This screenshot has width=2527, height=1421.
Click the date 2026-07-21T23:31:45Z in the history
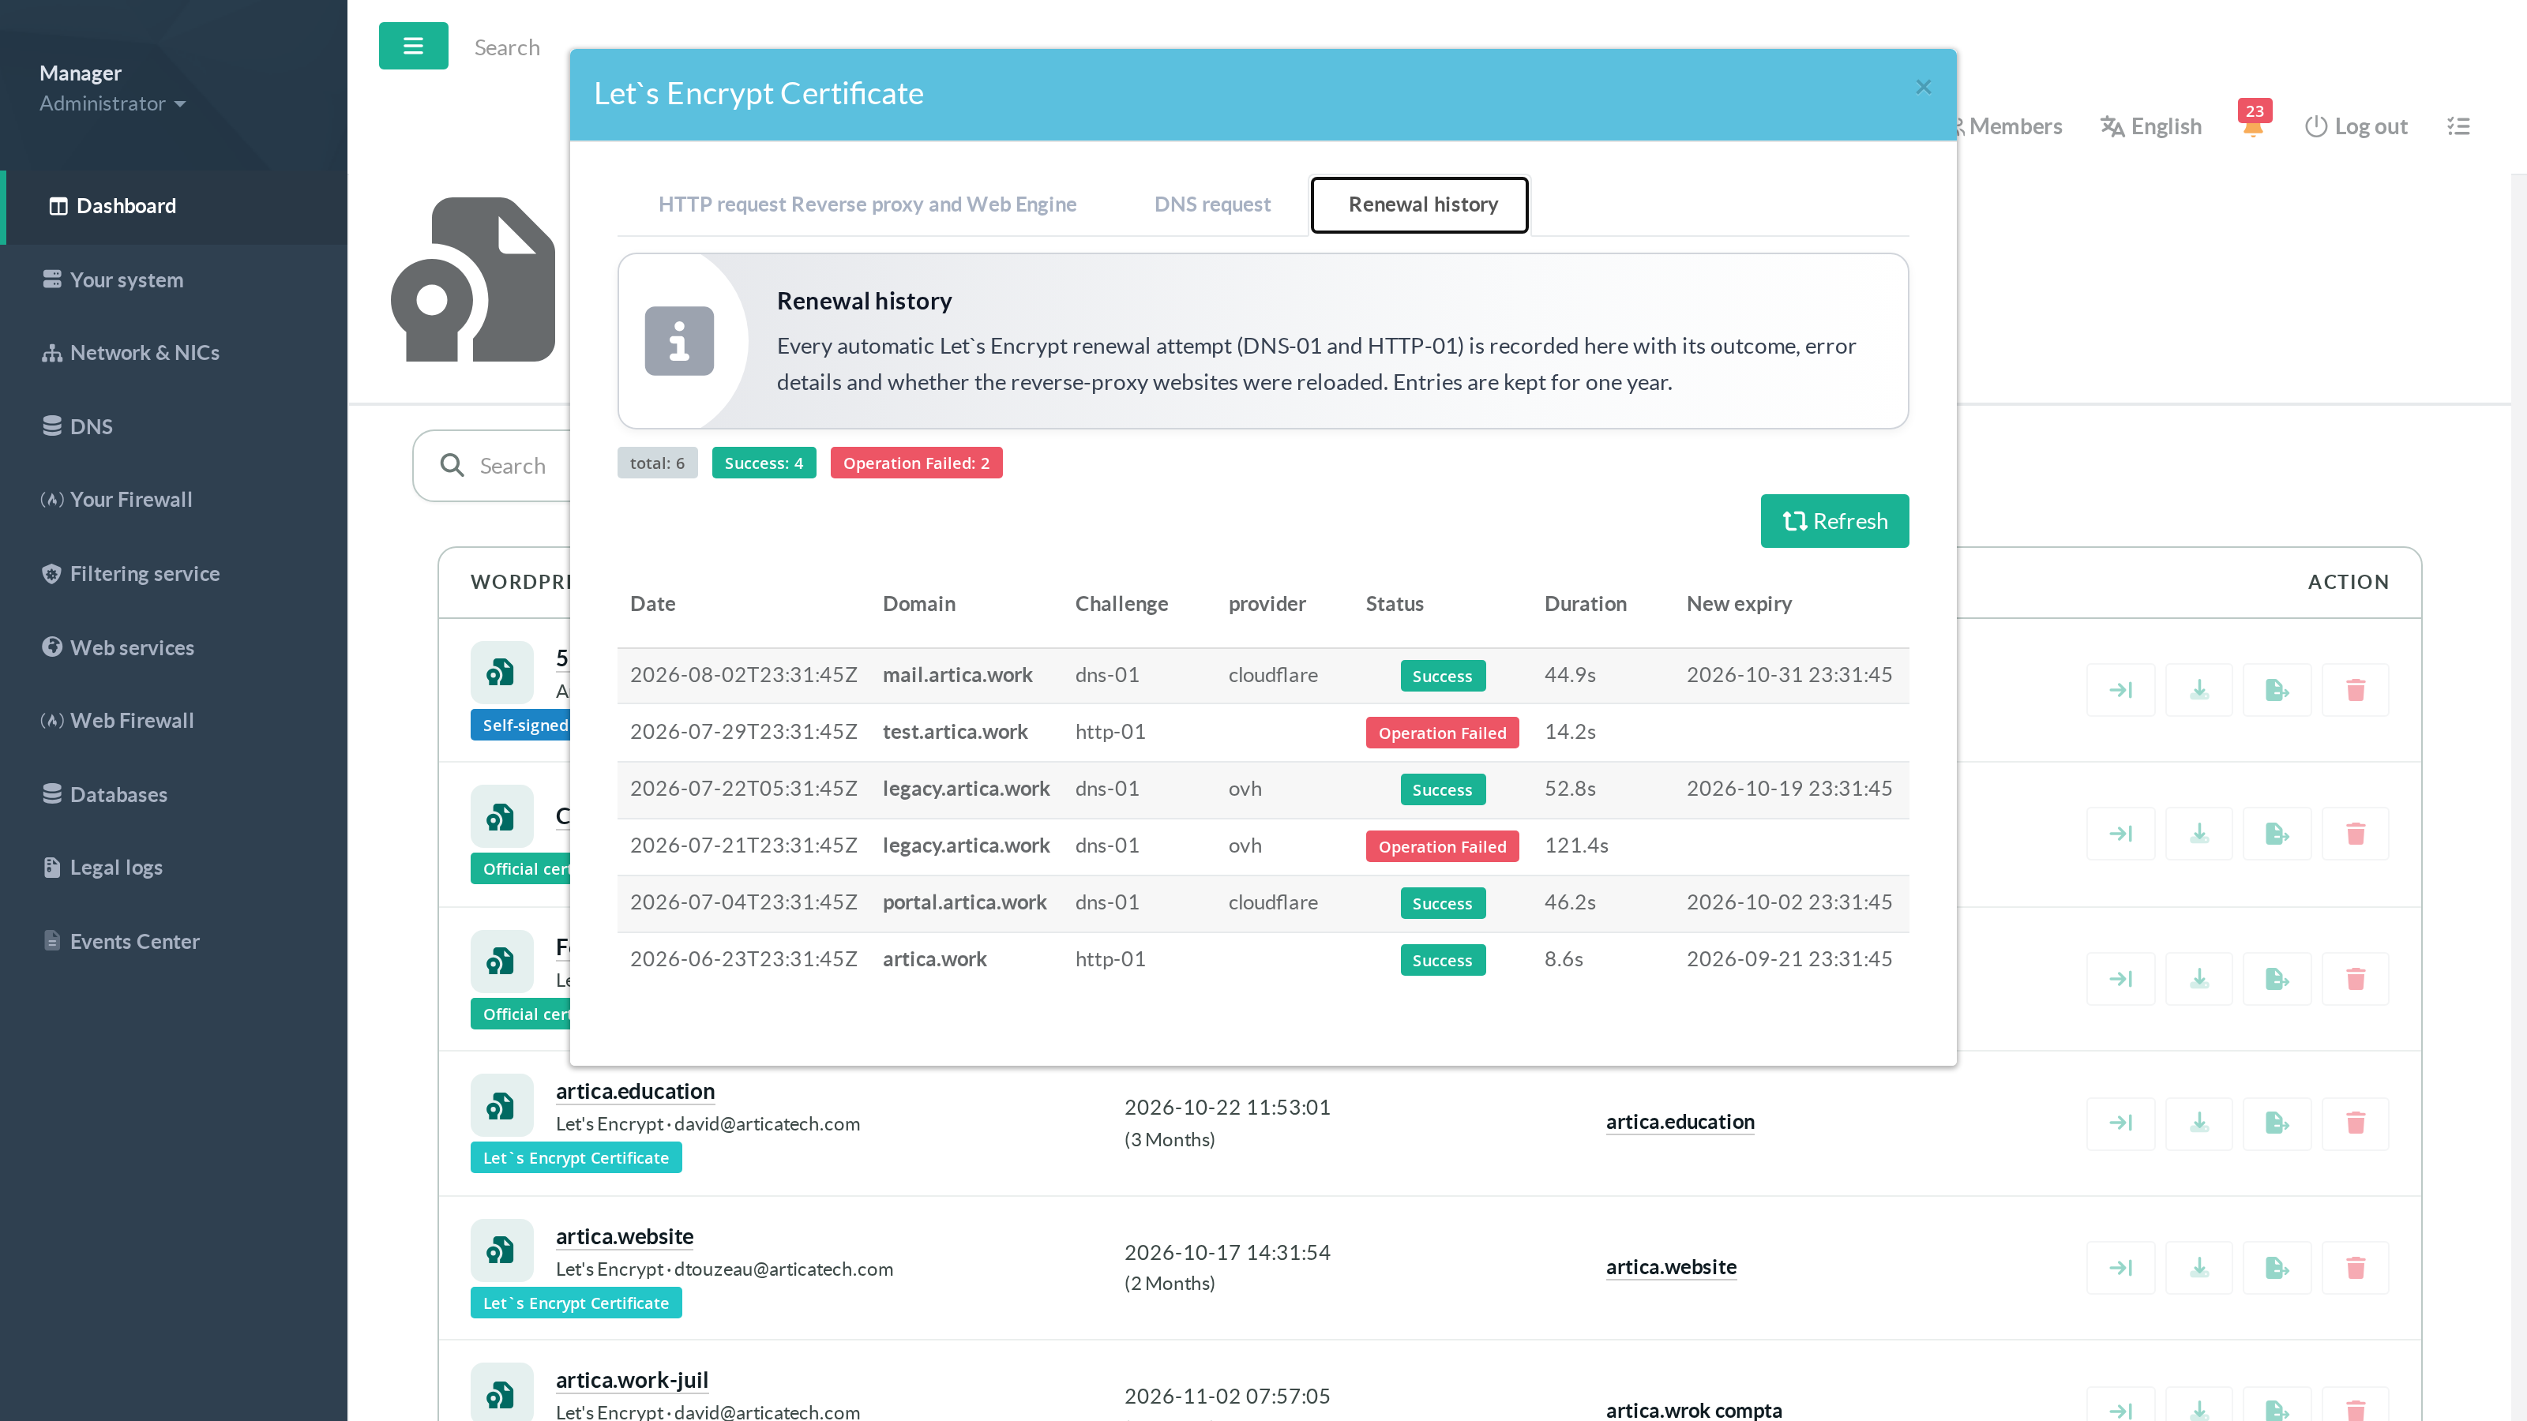click(x=744, y=845)
